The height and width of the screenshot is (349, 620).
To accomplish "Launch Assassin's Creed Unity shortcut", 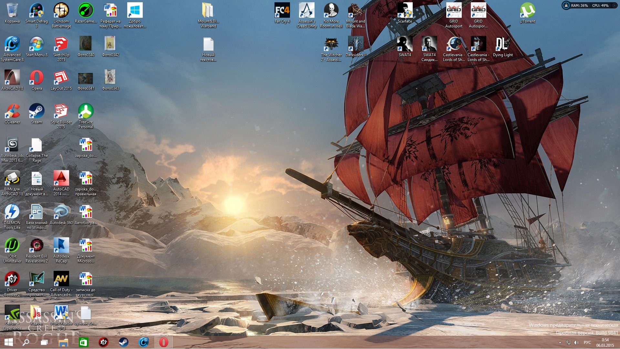I will [x=307, y=15].
